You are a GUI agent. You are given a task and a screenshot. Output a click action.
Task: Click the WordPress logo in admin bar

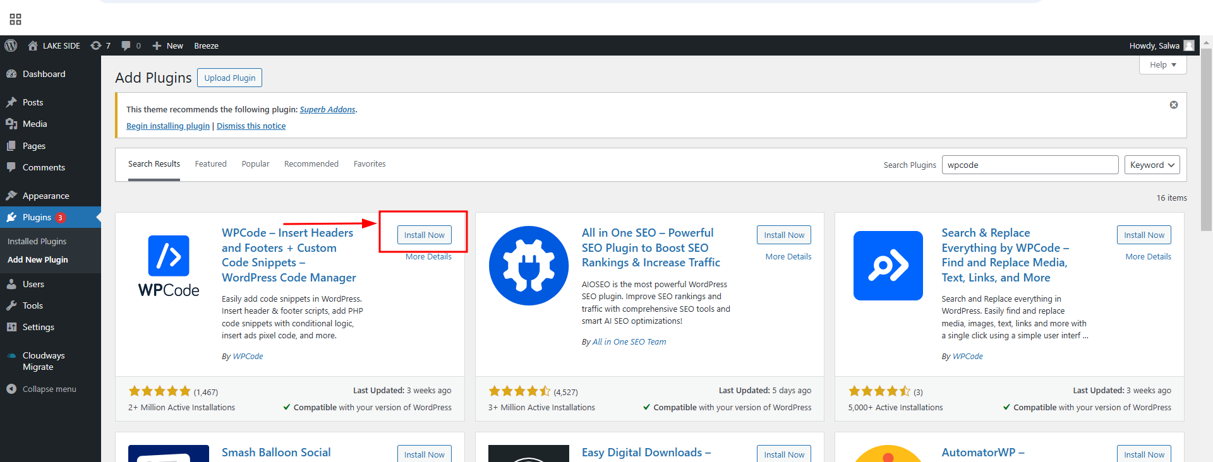[11, 45]
